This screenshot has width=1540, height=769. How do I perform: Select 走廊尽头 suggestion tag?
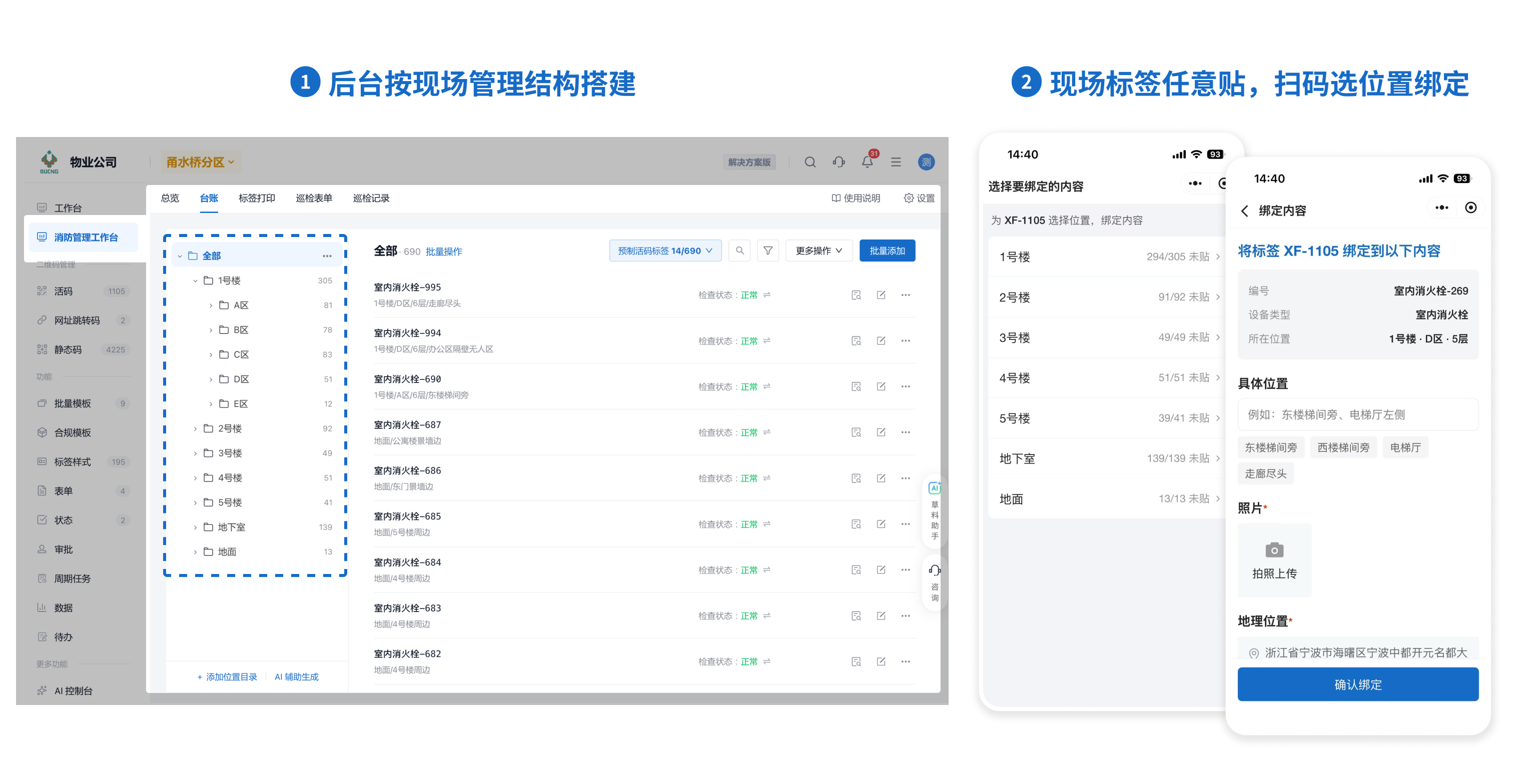pos(1265,473)
